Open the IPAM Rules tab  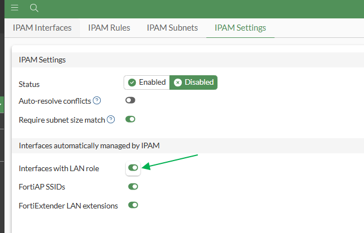tap(109, 27)
